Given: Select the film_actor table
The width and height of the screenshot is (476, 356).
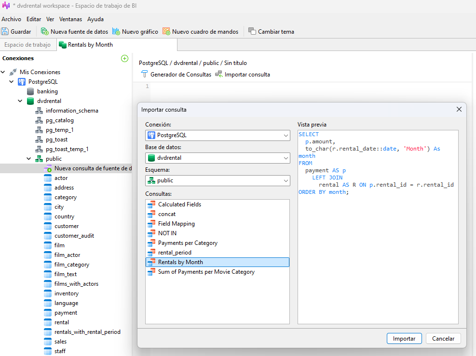Looking at the screenshot, I should click(67, 255).
